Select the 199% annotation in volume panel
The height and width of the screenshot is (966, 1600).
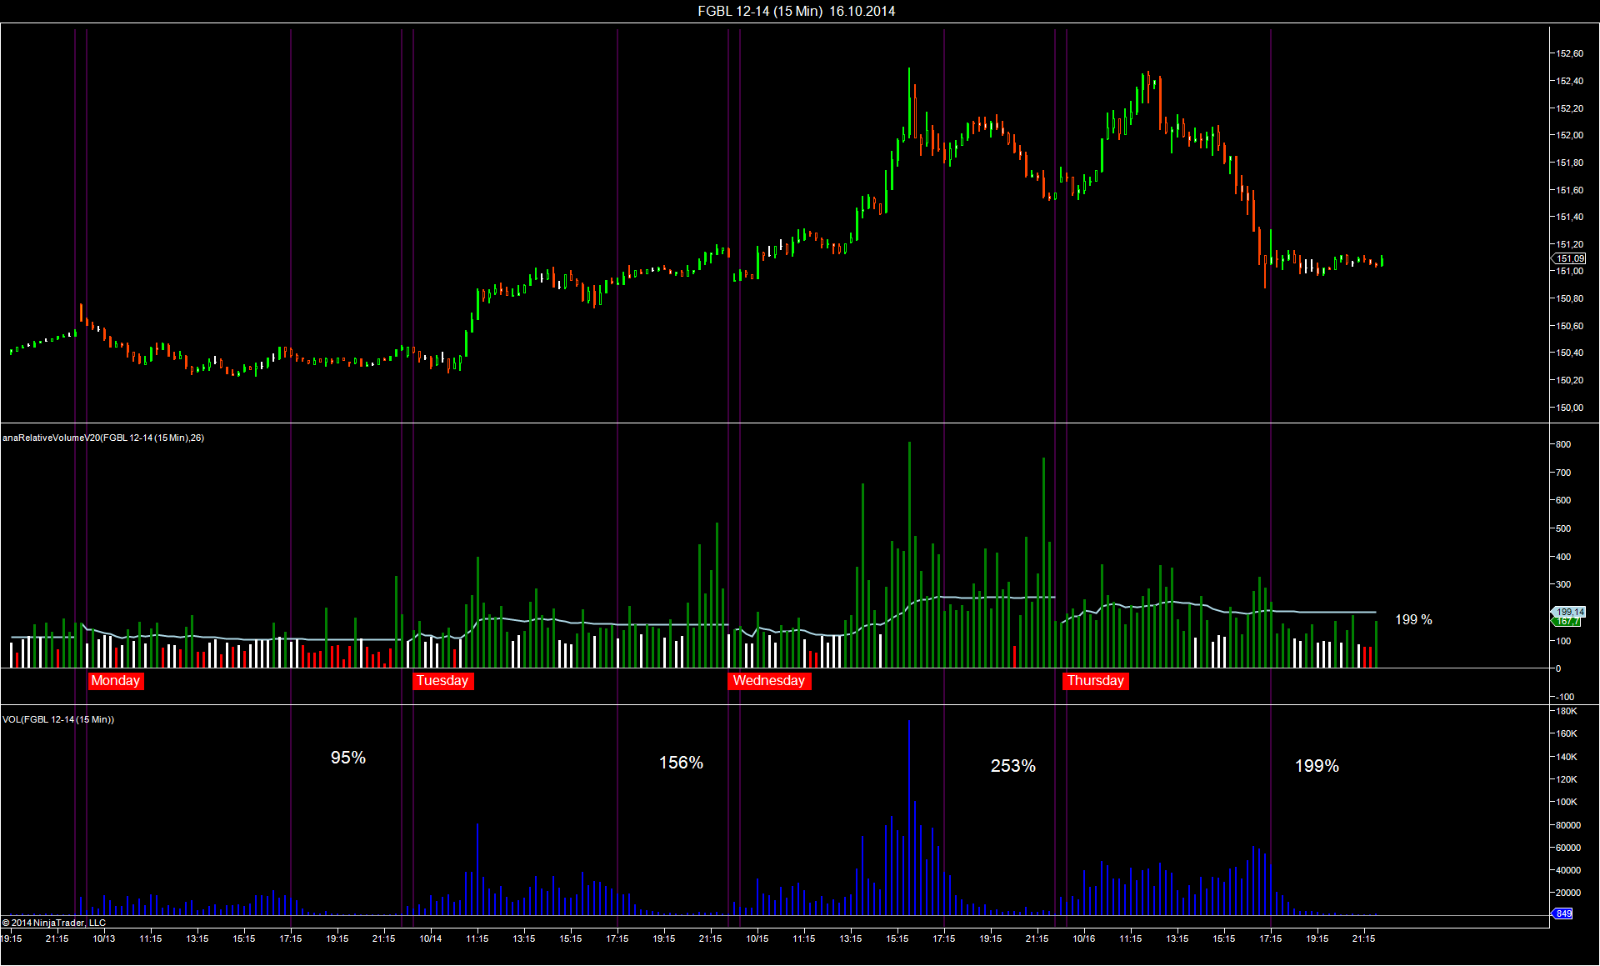pos(1317,766)
